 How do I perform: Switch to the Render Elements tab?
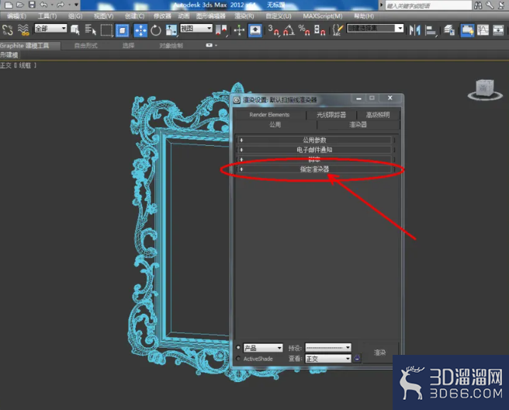click(269, 115)
